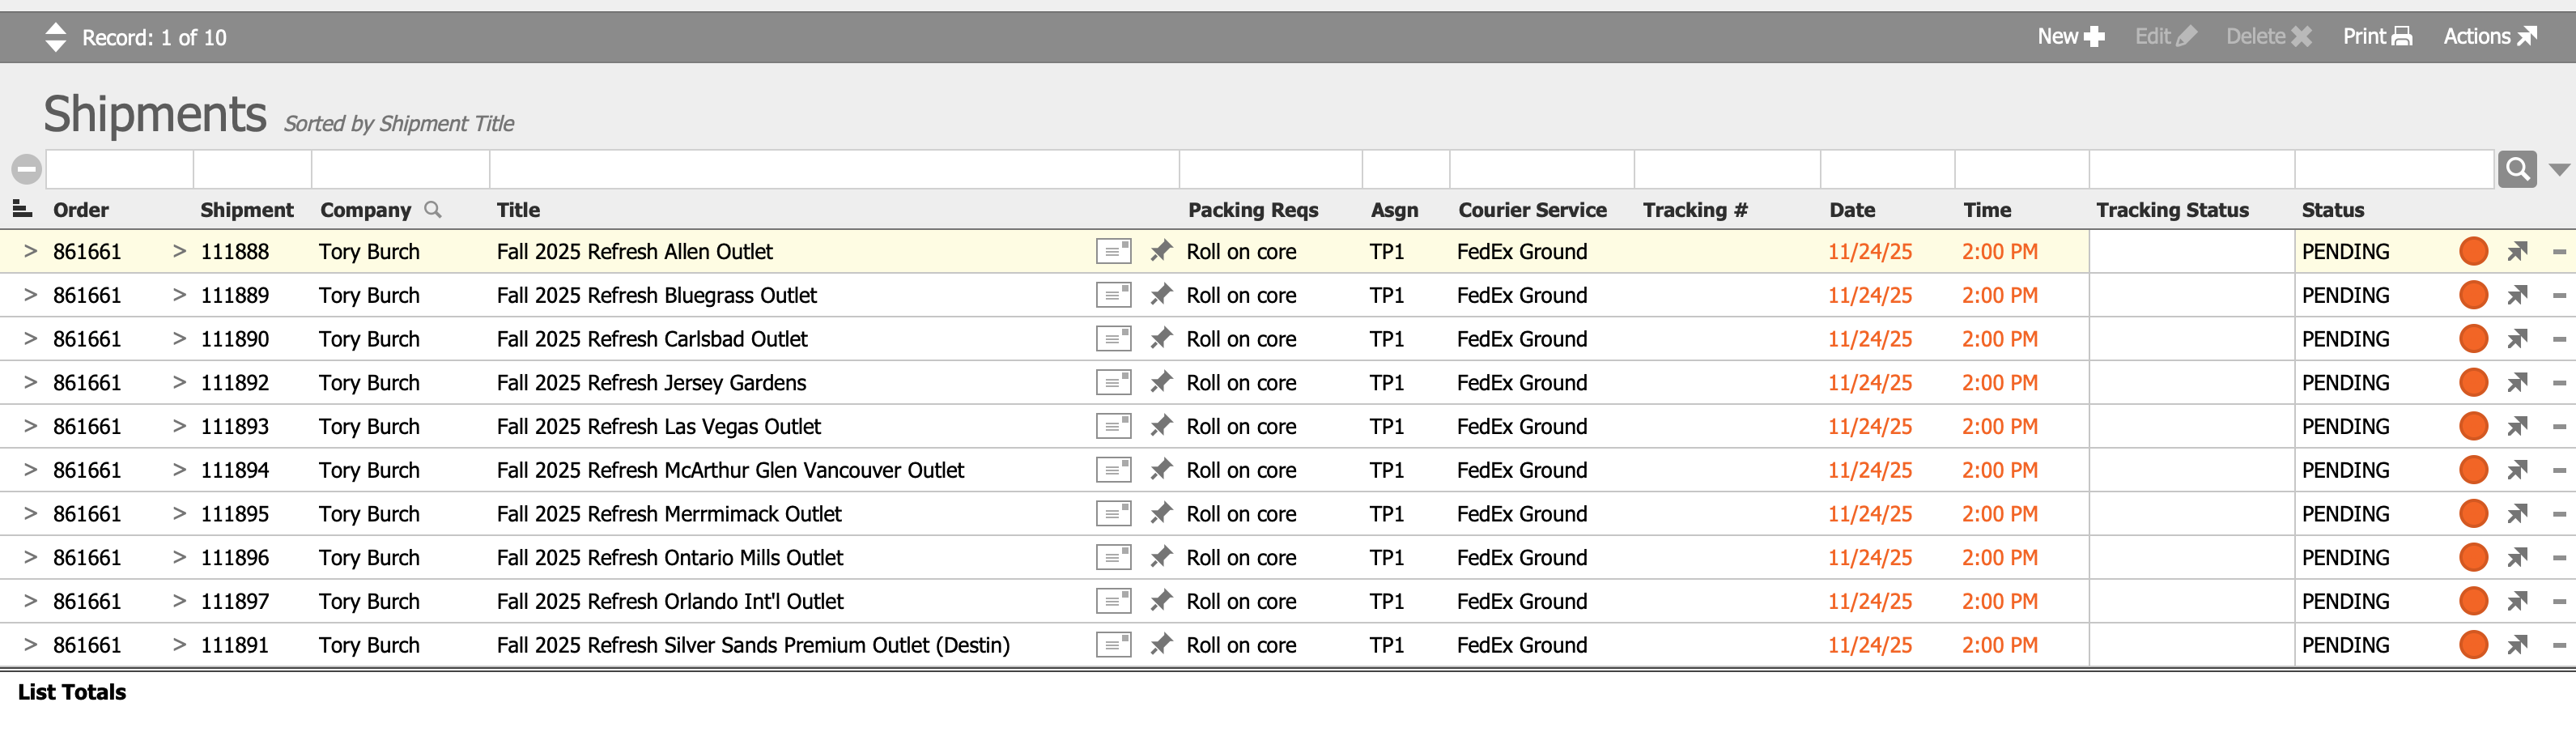Click the remove dash on Jersey Gardens row
2576x732 pixels.
(2559, 383)
